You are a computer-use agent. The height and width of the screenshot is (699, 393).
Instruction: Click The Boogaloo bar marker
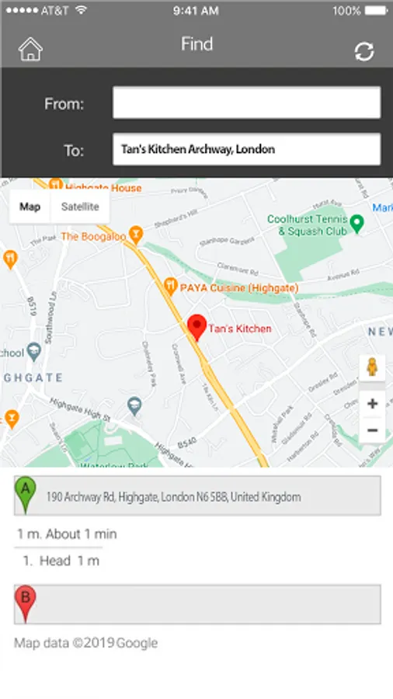(135, 235)
